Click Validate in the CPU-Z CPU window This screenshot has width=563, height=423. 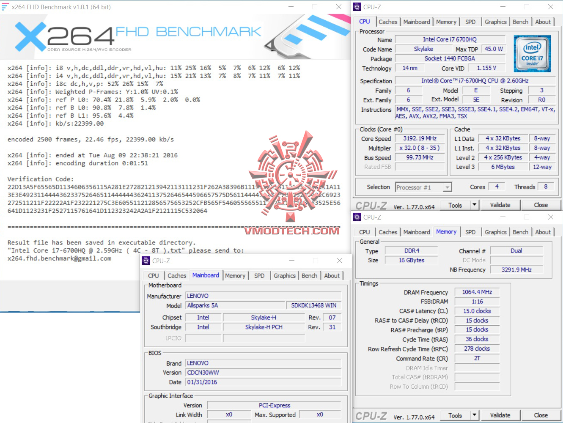(x=500, y=205)
